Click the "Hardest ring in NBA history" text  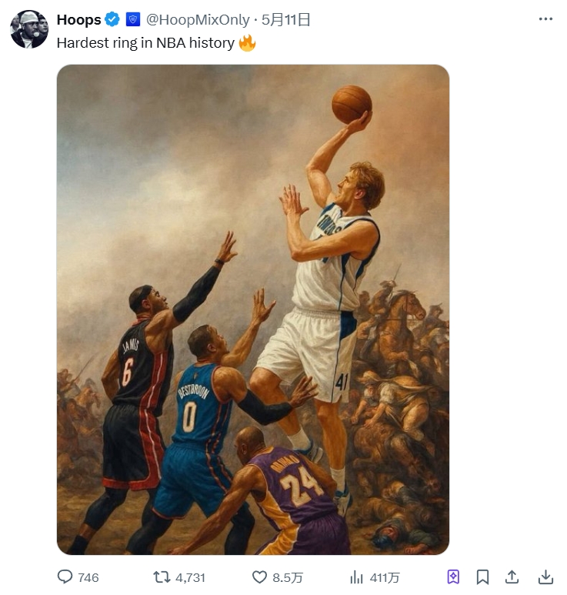[145, 43]
